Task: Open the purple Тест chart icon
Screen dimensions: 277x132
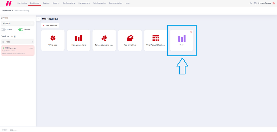Action: click(182, 38)
